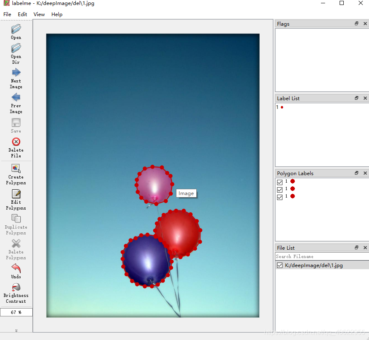Click the Undo icon

(16, 270)
